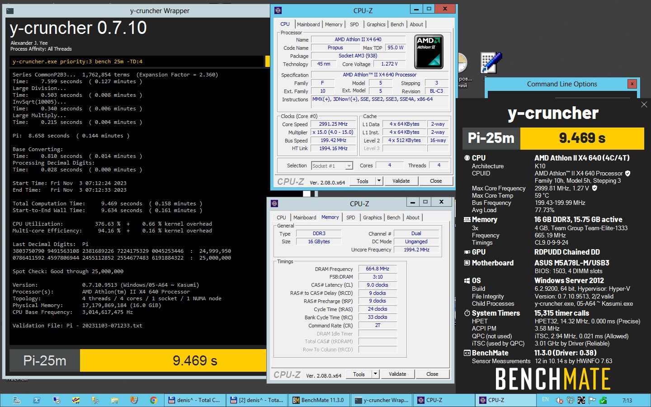Viewport: 651px width, 407px height.
Task: Click the CPU chip icon in BenchMate panel
Action: coord(467,158)
